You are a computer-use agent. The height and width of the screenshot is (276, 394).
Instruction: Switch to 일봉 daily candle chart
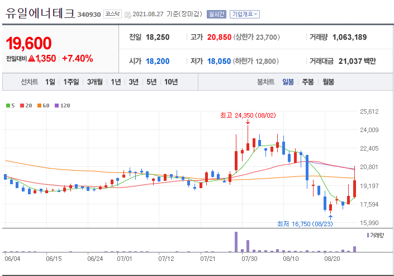(x=288, y=82)
